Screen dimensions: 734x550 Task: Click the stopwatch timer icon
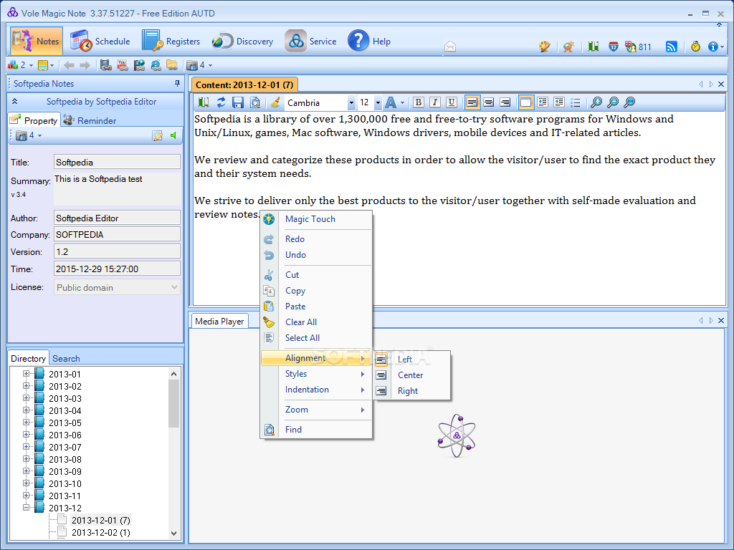pyautogui.click(x=695, y=47)
